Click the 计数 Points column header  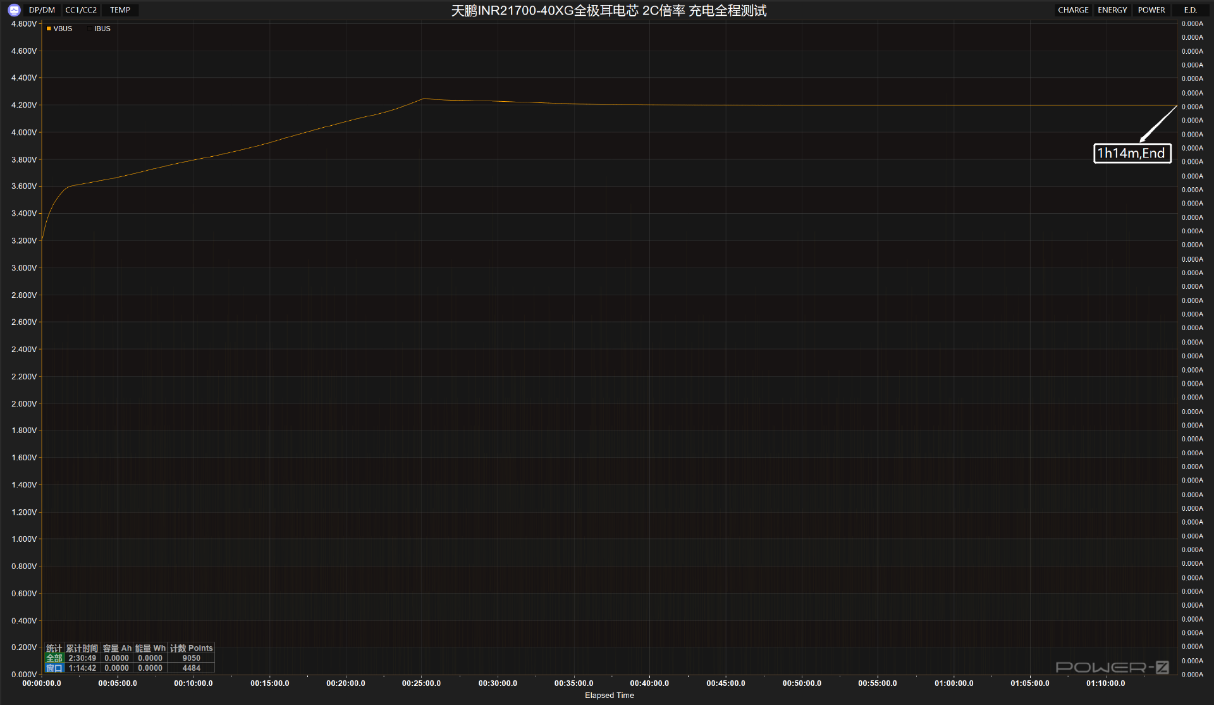(x=192, y=648)
